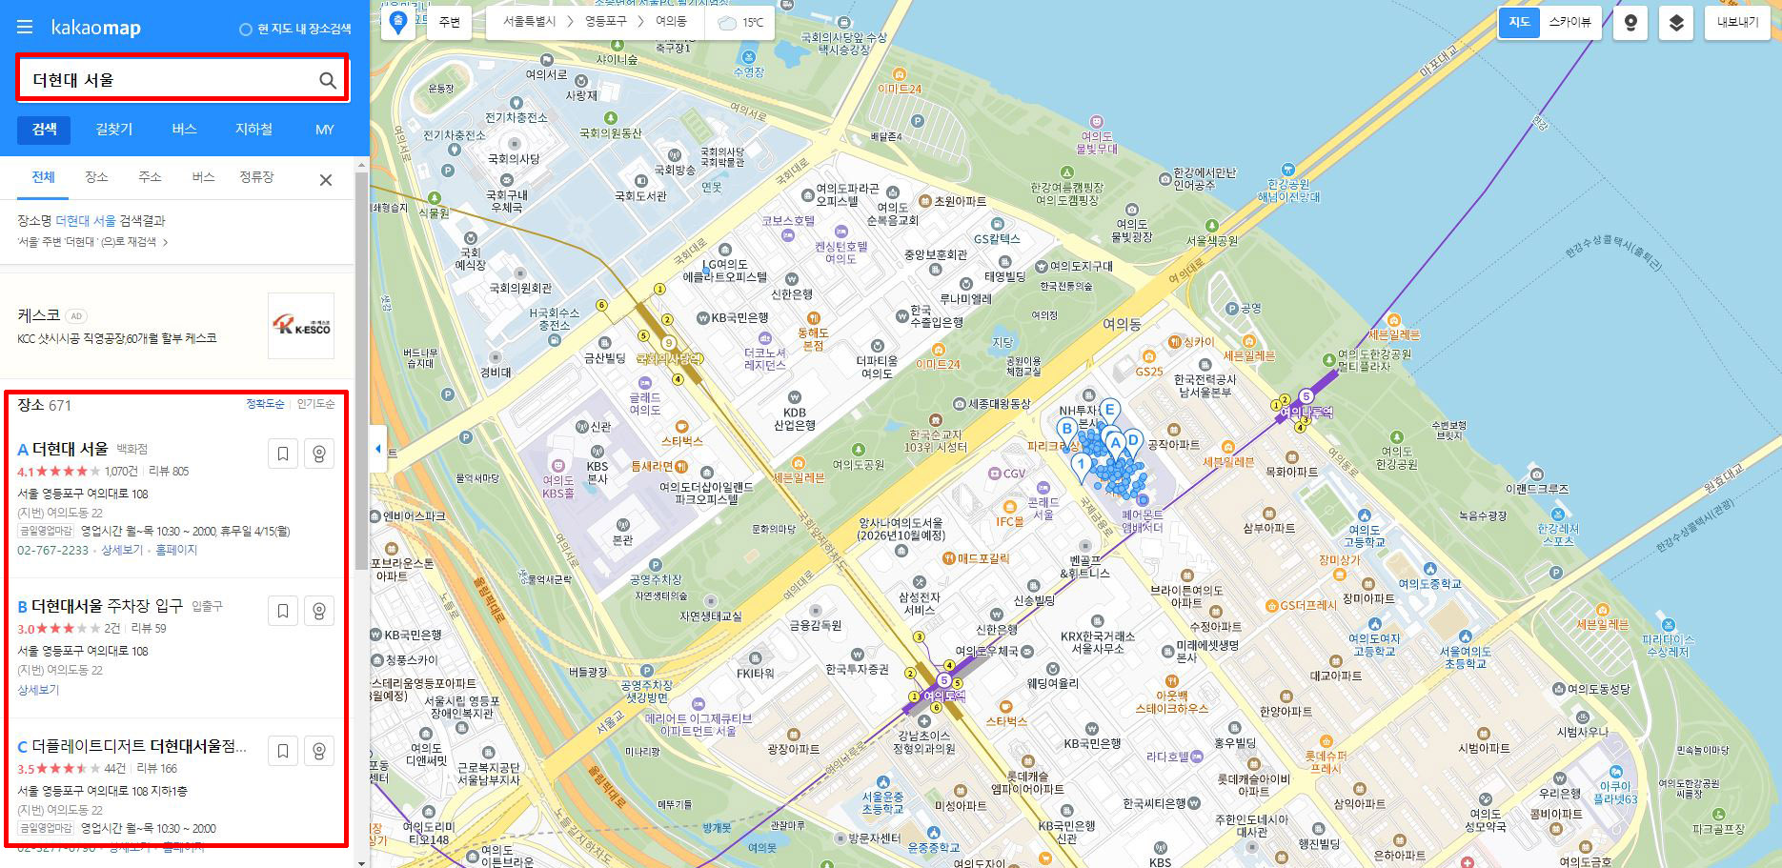1782x868 pixels.
Task: Filter results by 정류장
Action: pyautogui.click(x=256, y=177)
